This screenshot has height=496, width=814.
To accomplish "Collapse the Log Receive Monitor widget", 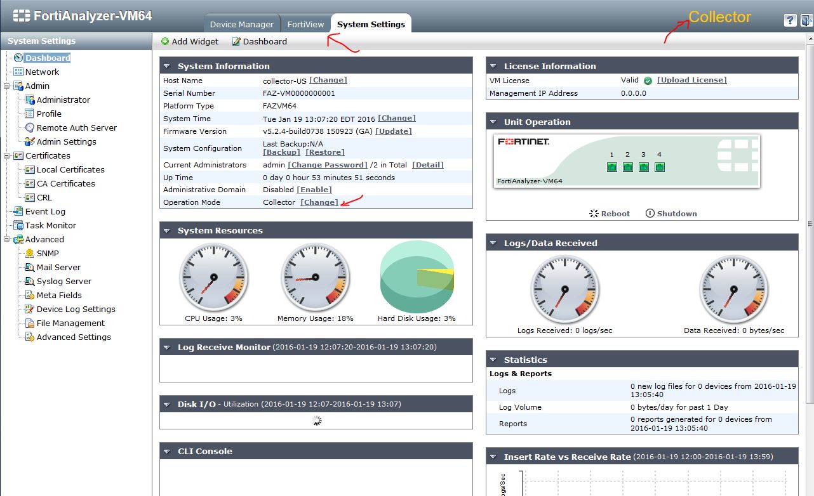I will [167, 347].
